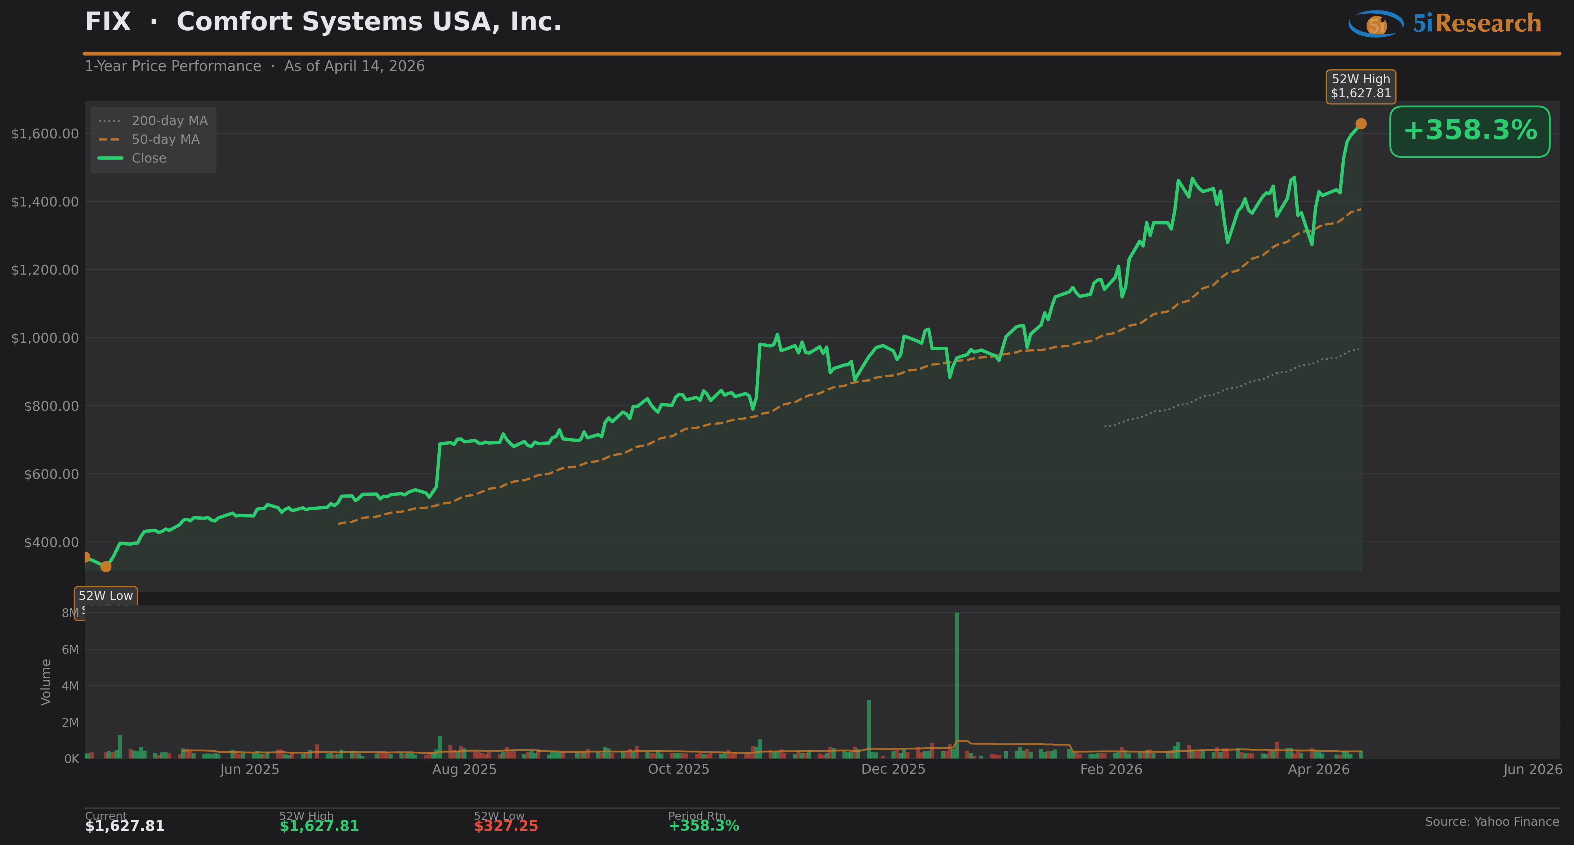Click the Current $1,627.81 footer value
Image resolution: width=1574 pixels, height=845 pixels.
(125, 827)
